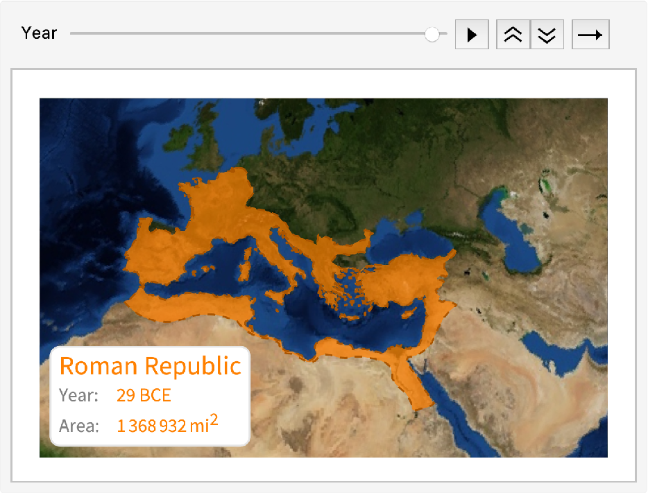Click the Year slider thumb
648x495 pixels.
click(432, 34)
